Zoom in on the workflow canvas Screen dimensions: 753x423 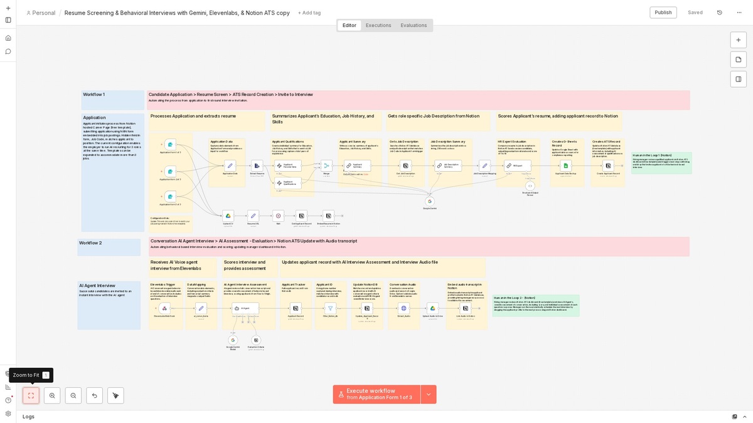click(52, 395)
